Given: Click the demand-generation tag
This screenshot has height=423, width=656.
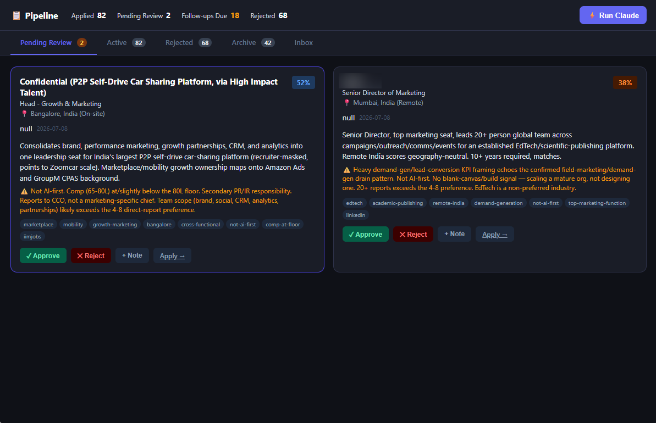Looking at the screenshot, I should pos(498,203).
